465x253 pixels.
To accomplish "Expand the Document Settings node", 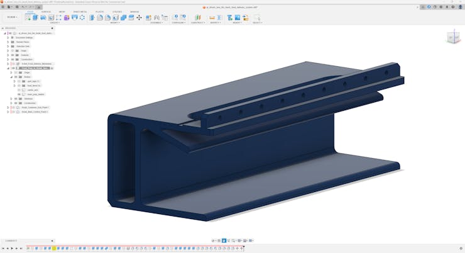I will tap(8, 37).
